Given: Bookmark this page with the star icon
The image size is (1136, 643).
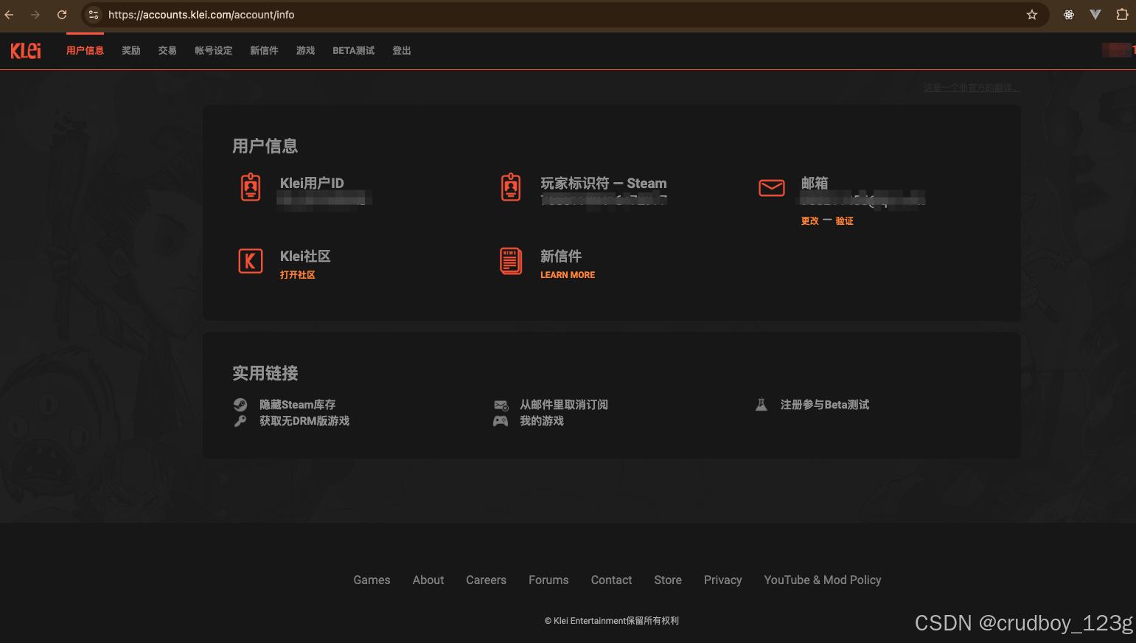Looking at the screenshot, I should [1032, 15].
